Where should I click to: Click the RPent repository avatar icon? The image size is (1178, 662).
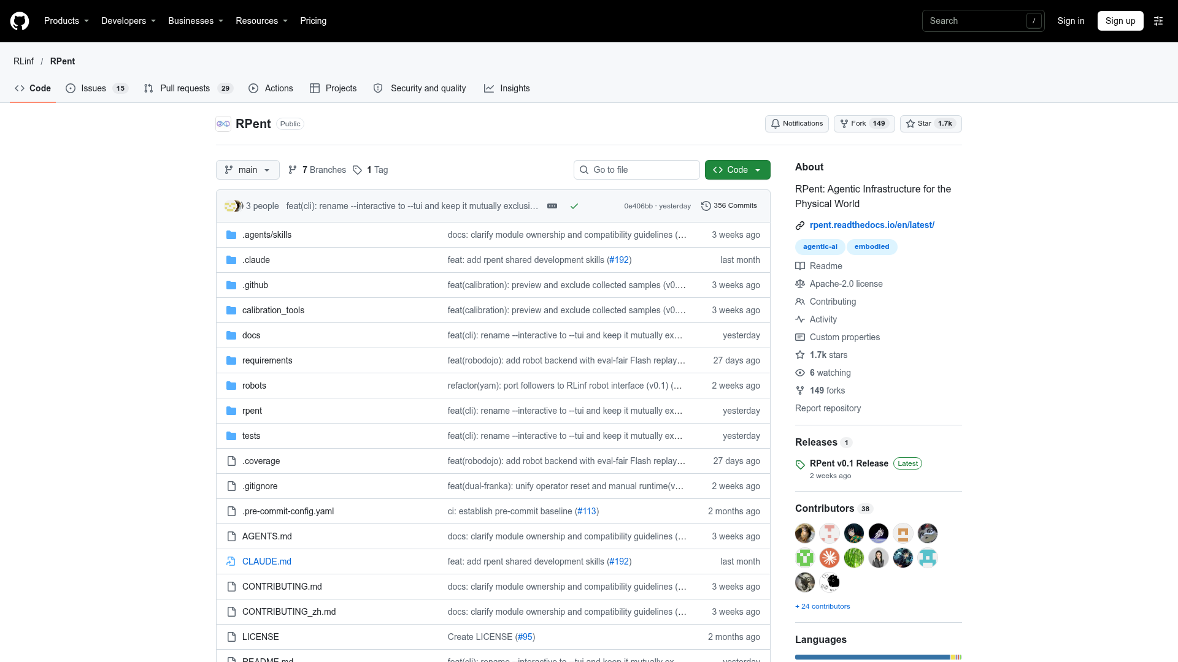[x=223, y=124]
